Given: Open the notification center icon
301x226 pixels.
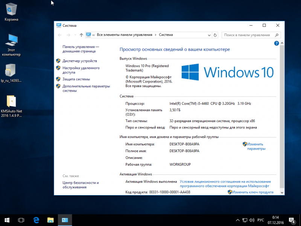Looking at the screenshot, I should click(x=292, y=220).
